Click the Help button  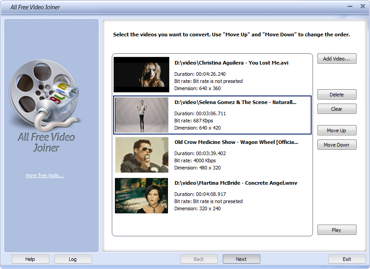click(30, 259)
